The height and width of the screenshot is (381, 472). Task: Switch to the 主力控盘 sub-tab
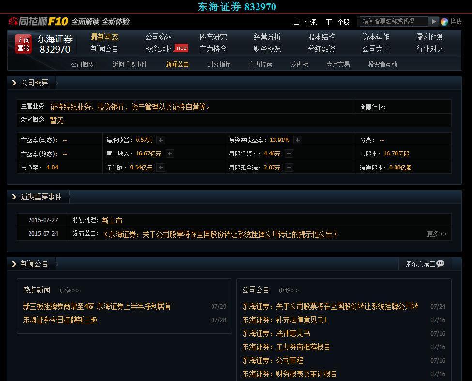point(260,64)
